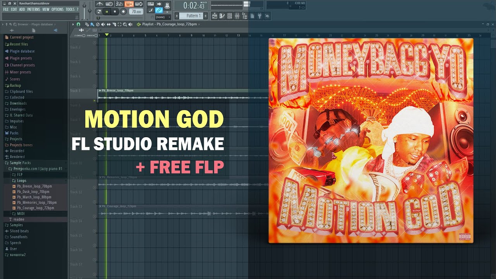The image size is (496, 279).
Task: Select the Delete tool in playlist
Action: click(98, 24)
